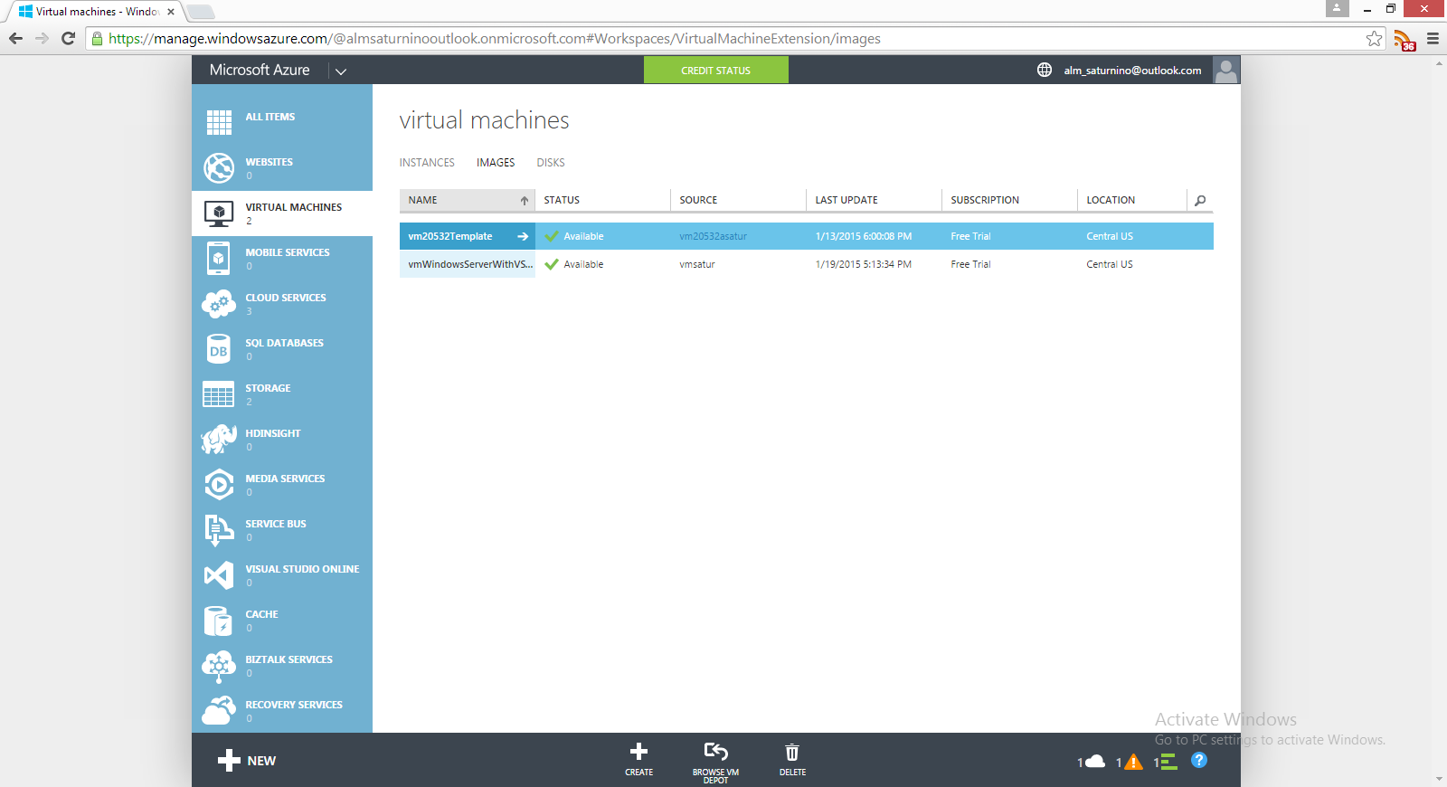The height and width of the screenshot is (787, 1447).
Task: Open the Chrome profile button in the title bar
Action: point(1337,8)
